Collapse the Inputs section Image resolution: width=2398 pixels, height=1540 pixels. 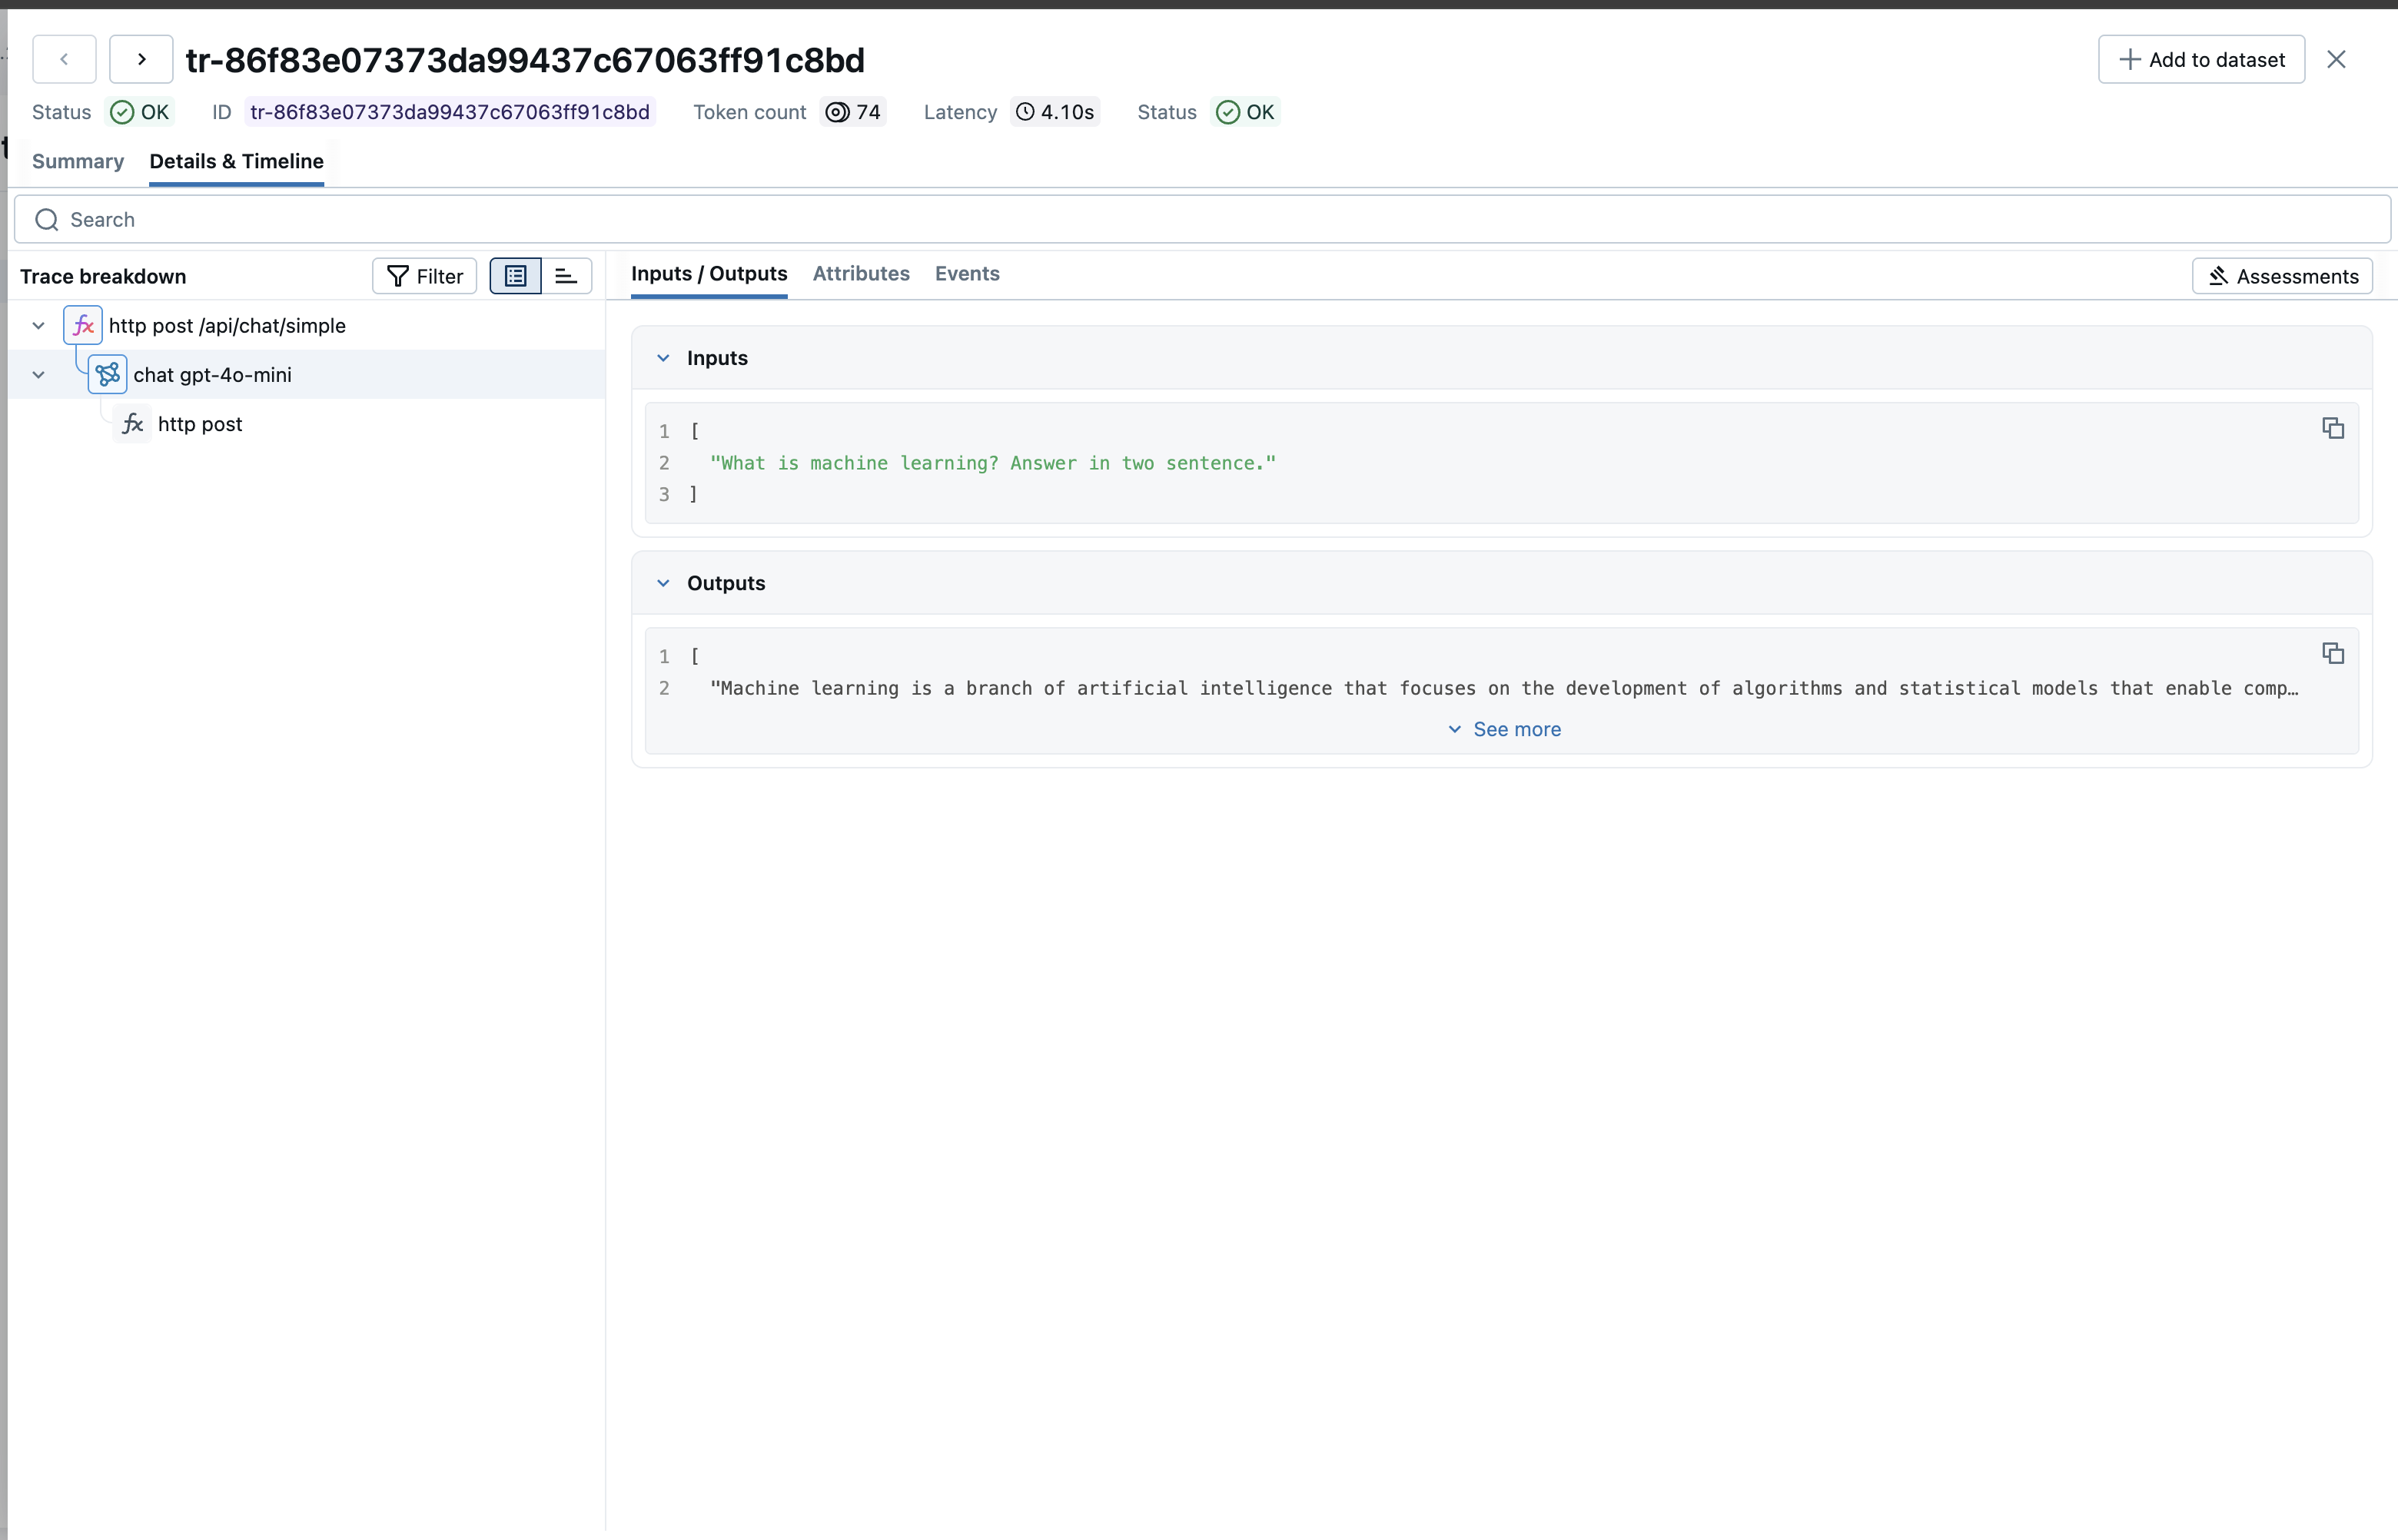[x=664, y=358]
